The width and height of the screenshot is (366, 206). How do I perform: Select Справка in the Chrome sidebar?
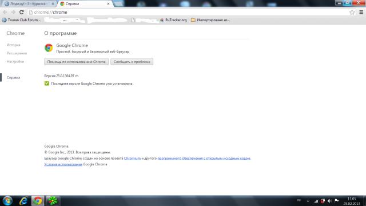[x=13, y=78]
